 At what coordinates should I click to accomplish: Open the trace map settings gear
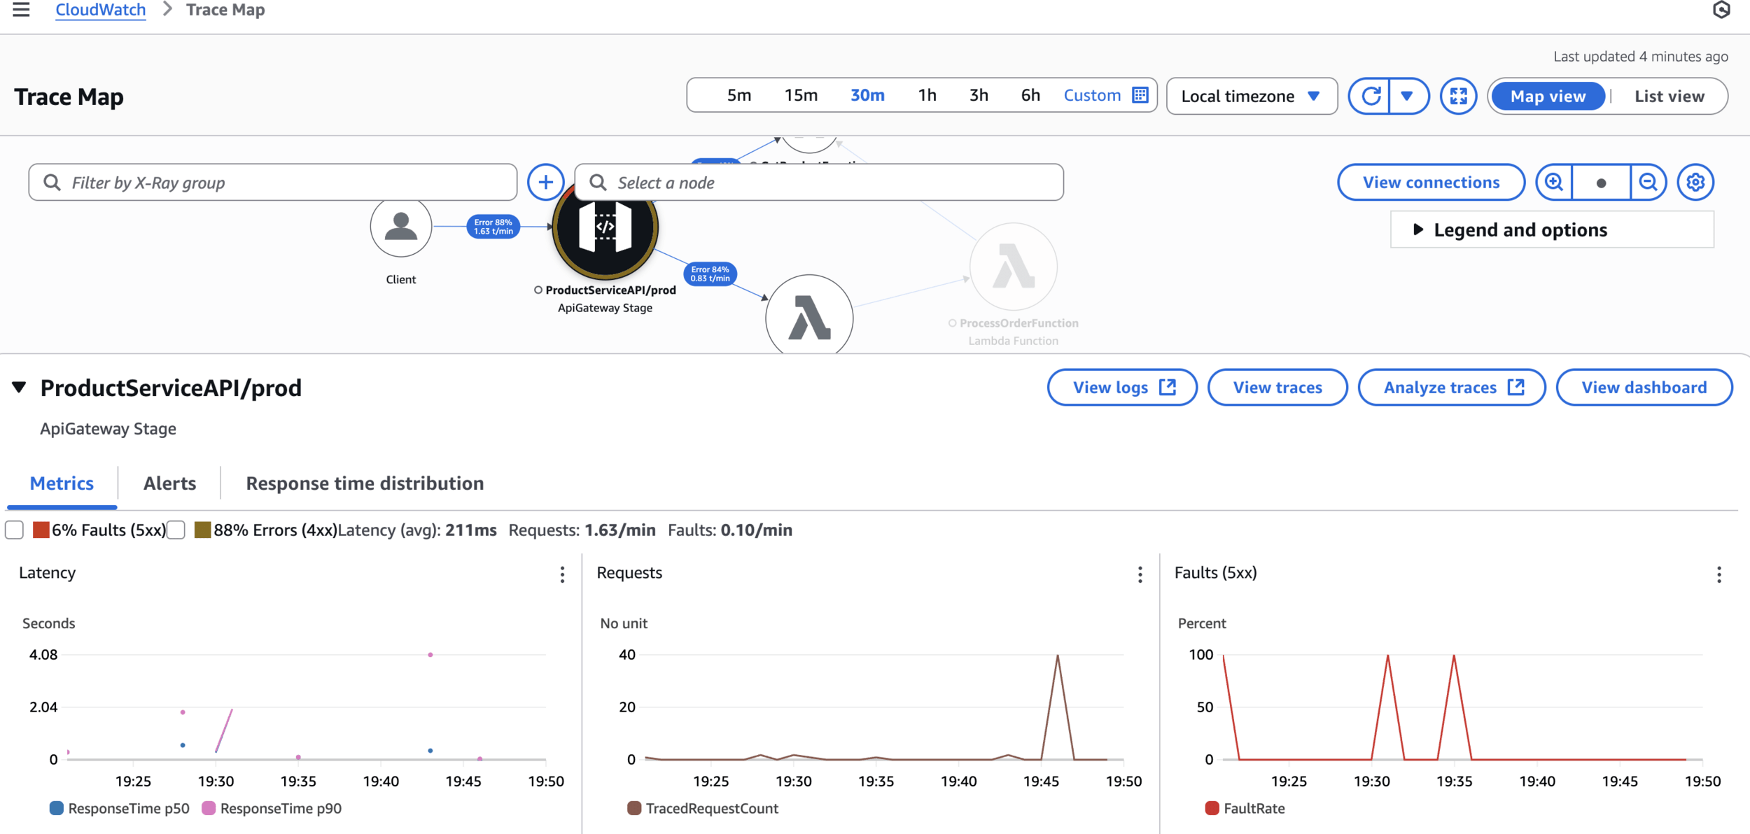click(1695, 183)
